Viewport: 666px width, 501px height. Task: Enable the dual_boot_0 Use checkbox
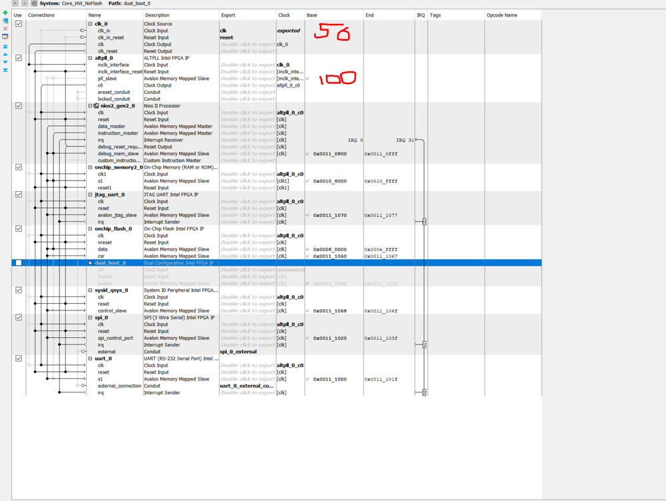click(19, 262)
